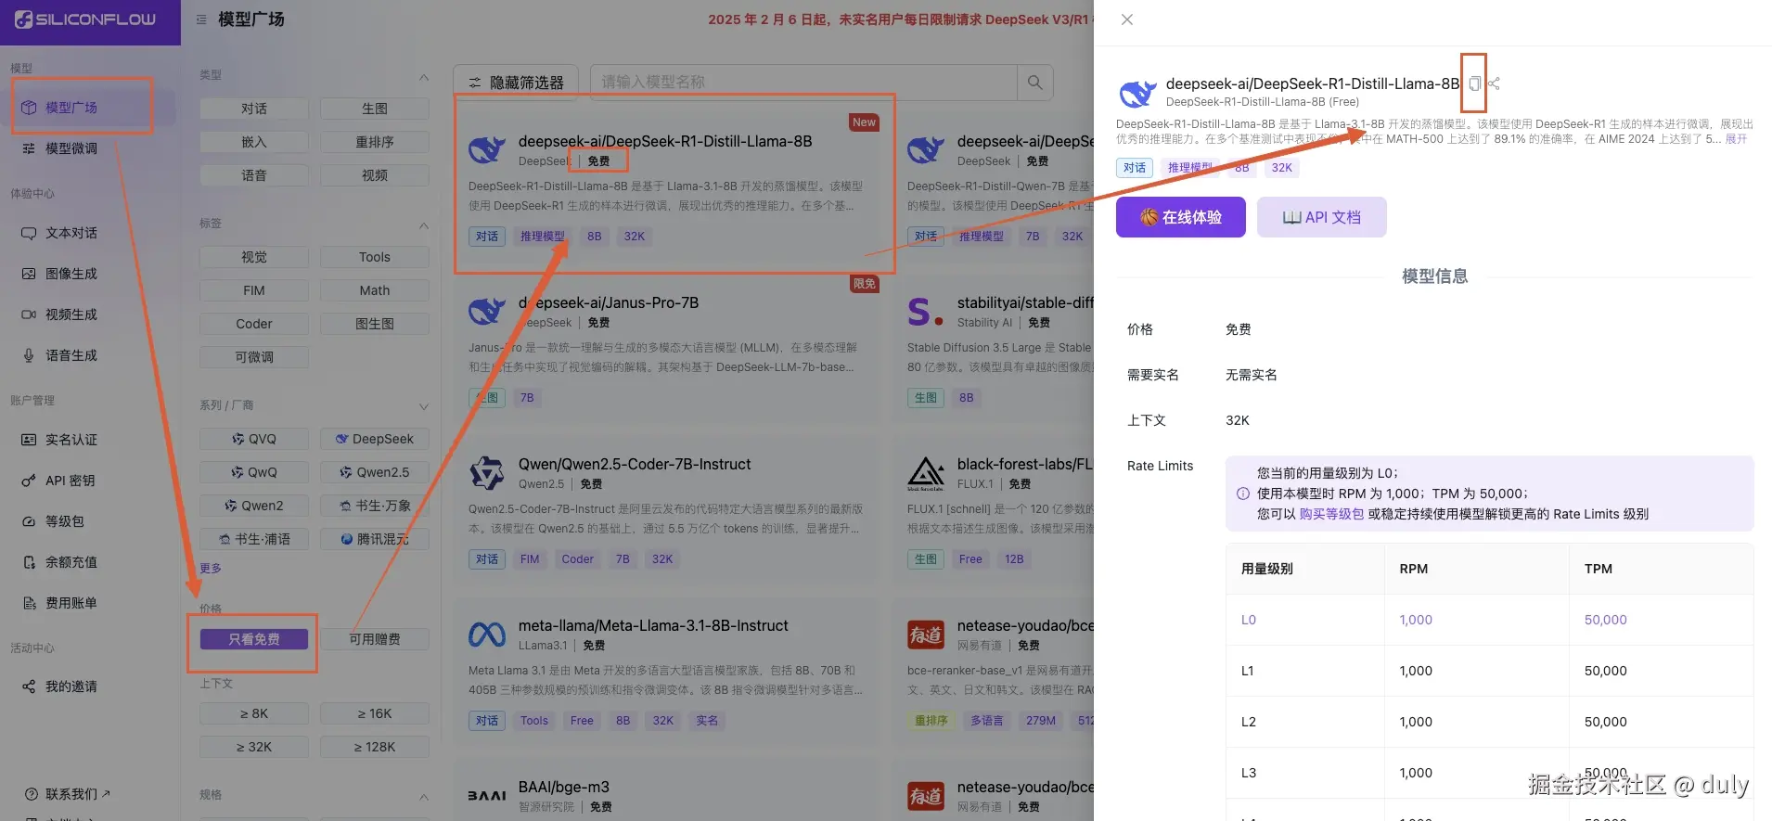Toggle the FIM tag filter
Viewport: 1772px width, 821px height.
coord(254,290)
